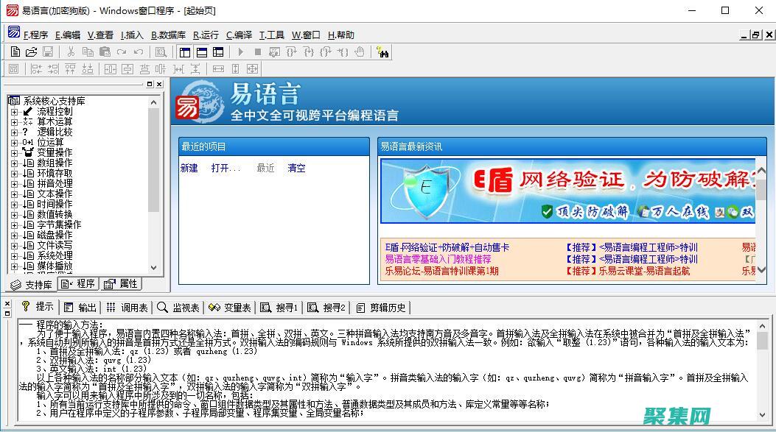The width and height of the screenshot is (776, 432).
Task: Click the 新建 (New) toolbar icon
Action: pyautogui.click(x=14, y=52)
